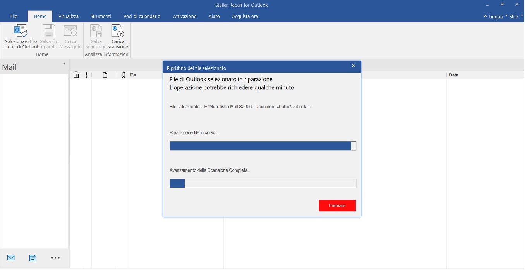Open Cerca Messaggio tool

pos(70,37)
